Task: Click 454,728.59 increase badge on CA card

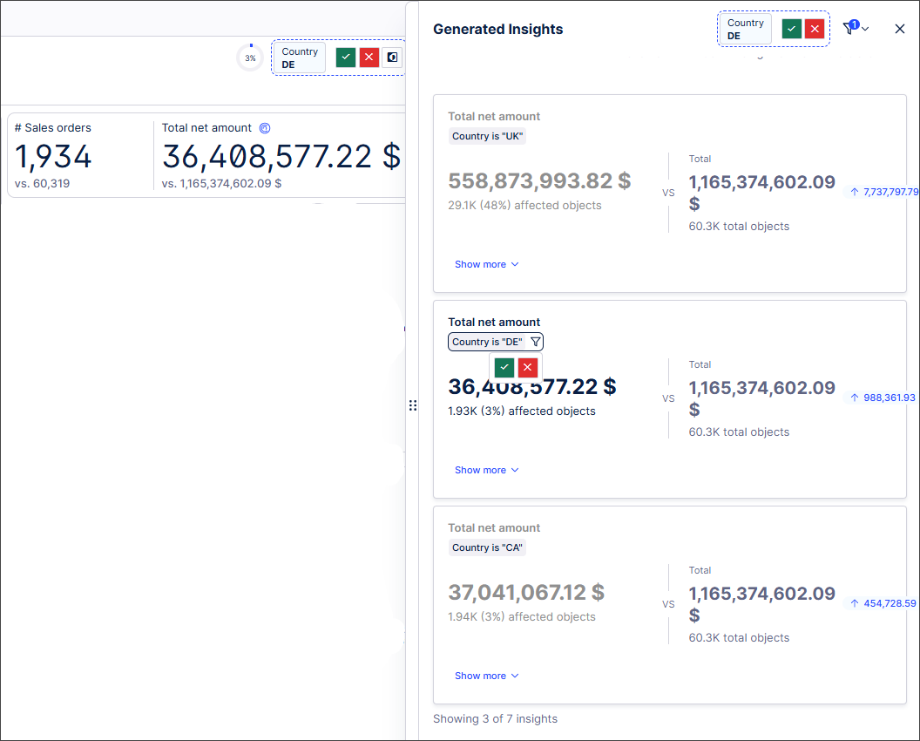Action: [882, 603]
